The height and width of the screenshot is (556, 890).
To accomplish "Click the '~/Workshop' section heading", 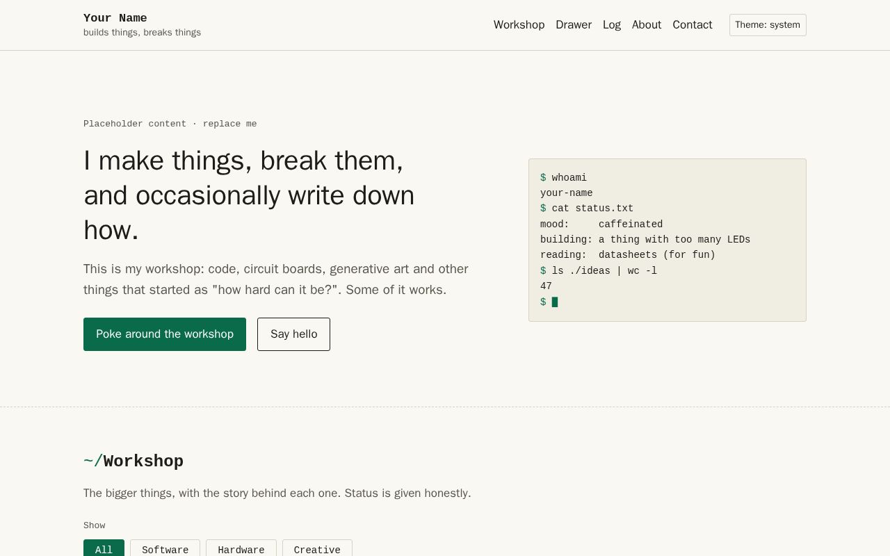I will coord(133,461).
